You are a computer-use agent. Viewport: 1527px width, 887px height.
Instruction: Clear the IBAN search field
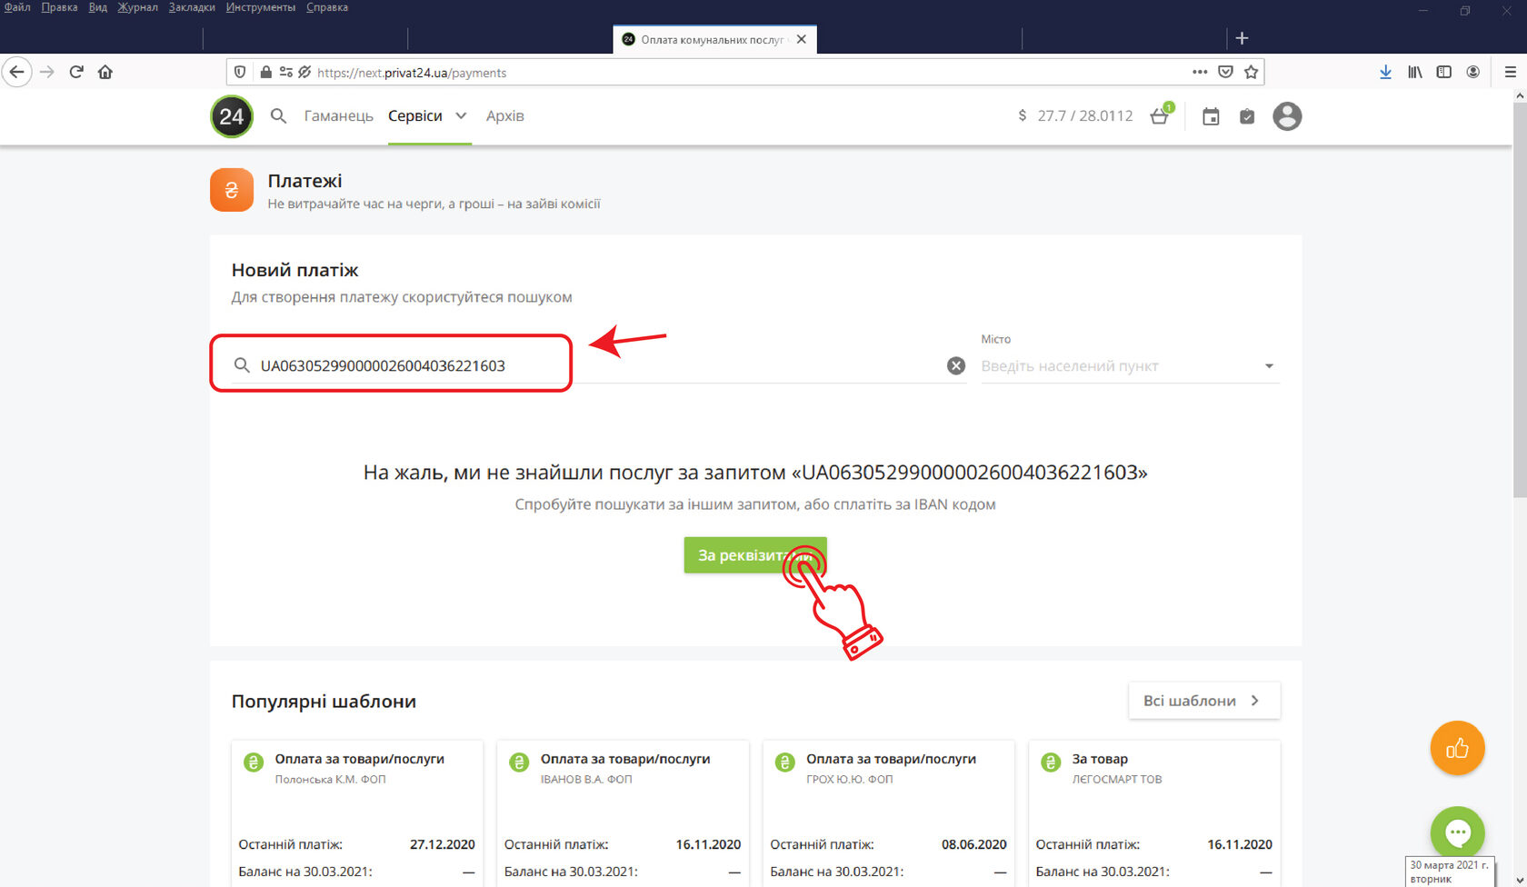coord(956,365)
